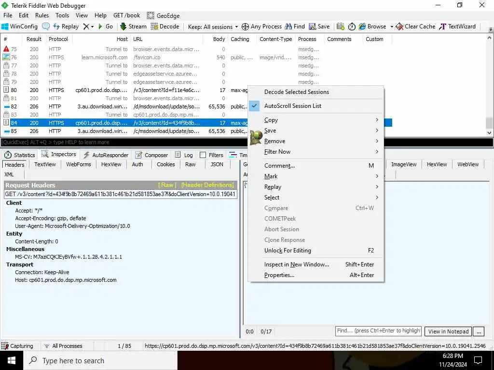Enable Stream mode in the toolbar
Image resolution: width=494 pixels, height=370 pixels.
coord(133,26)
